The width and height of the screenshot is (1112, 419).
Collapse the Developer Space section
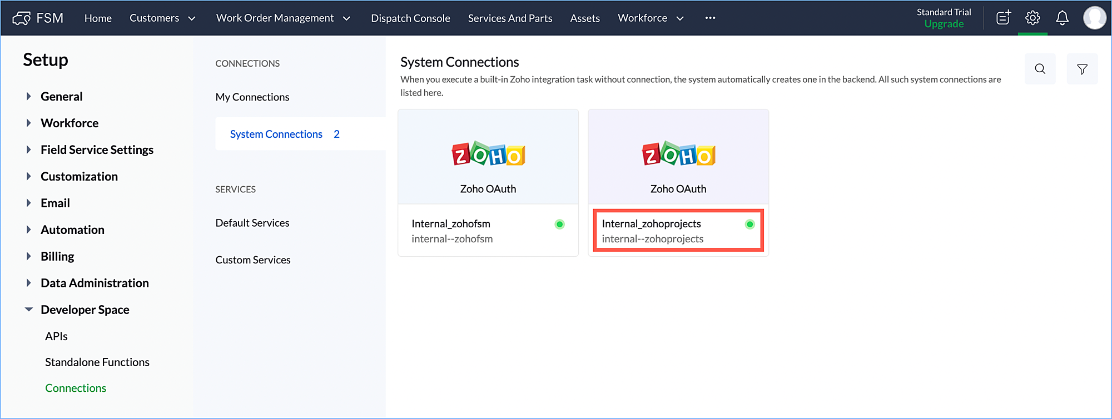point(29,310)
